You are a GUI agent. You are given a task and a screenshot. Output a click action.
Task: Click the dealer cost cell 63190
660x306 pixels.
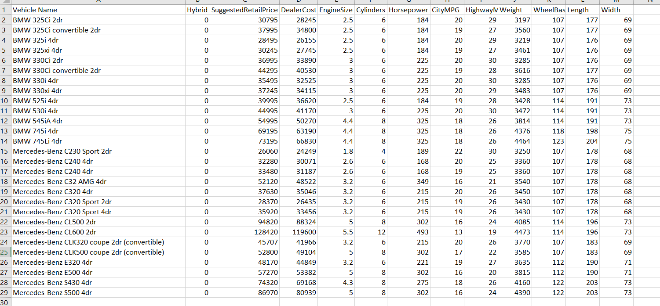pos(299,131)
